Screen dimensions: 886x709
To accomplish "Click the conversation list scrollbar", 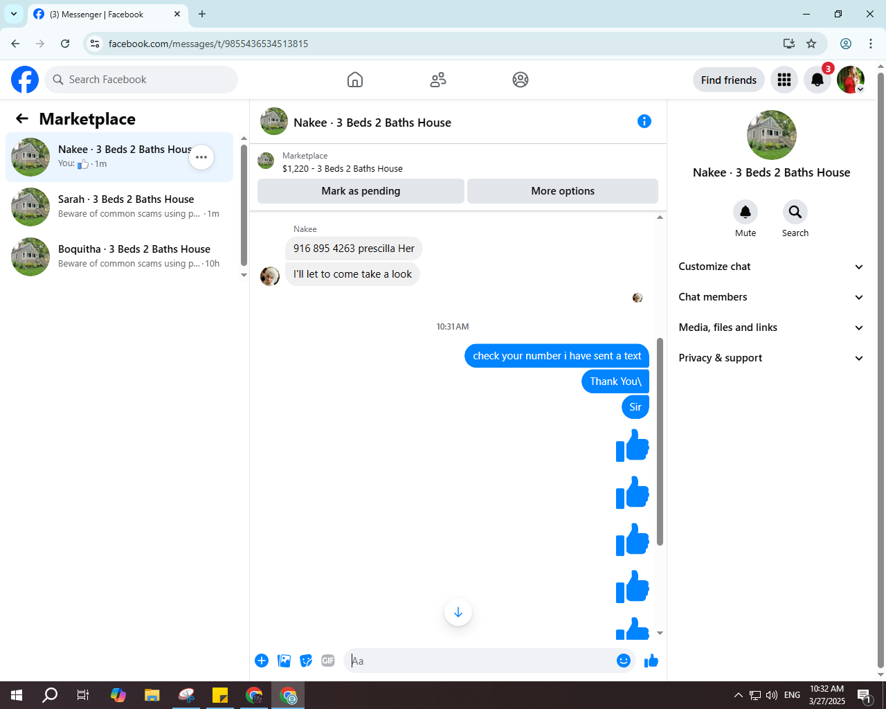I will point(244,205).
